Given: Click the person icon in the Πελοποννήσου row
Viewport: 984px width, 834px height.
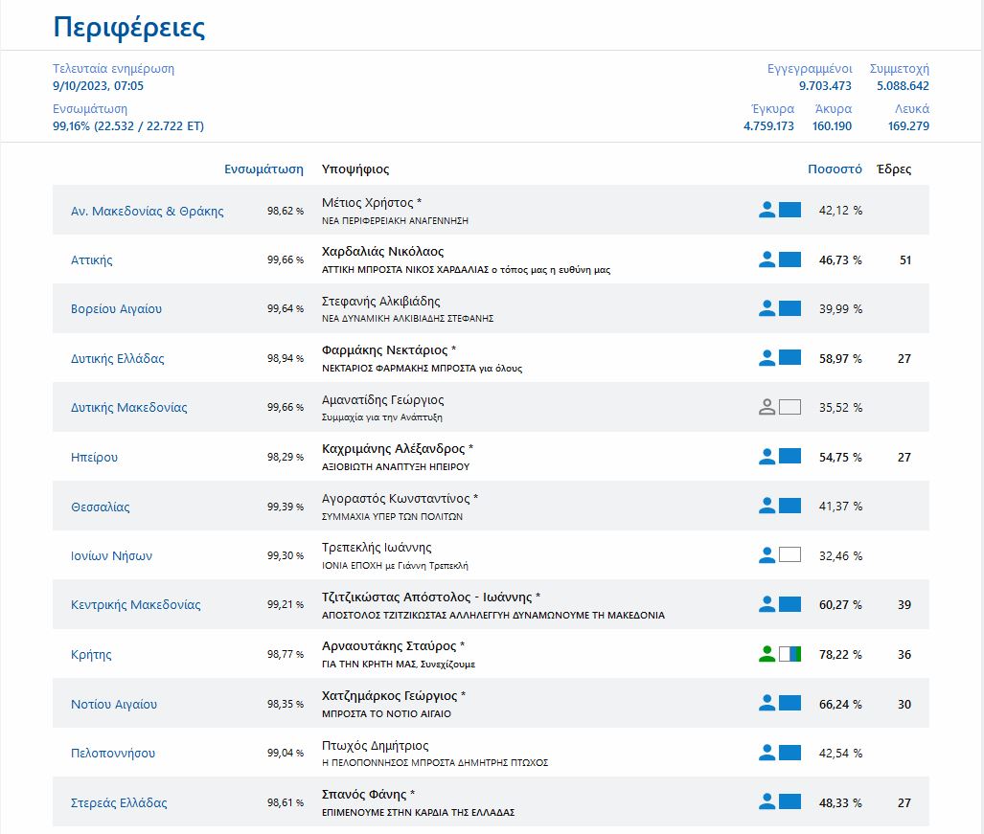Looking at the screenshot, I should click(767, 753).
